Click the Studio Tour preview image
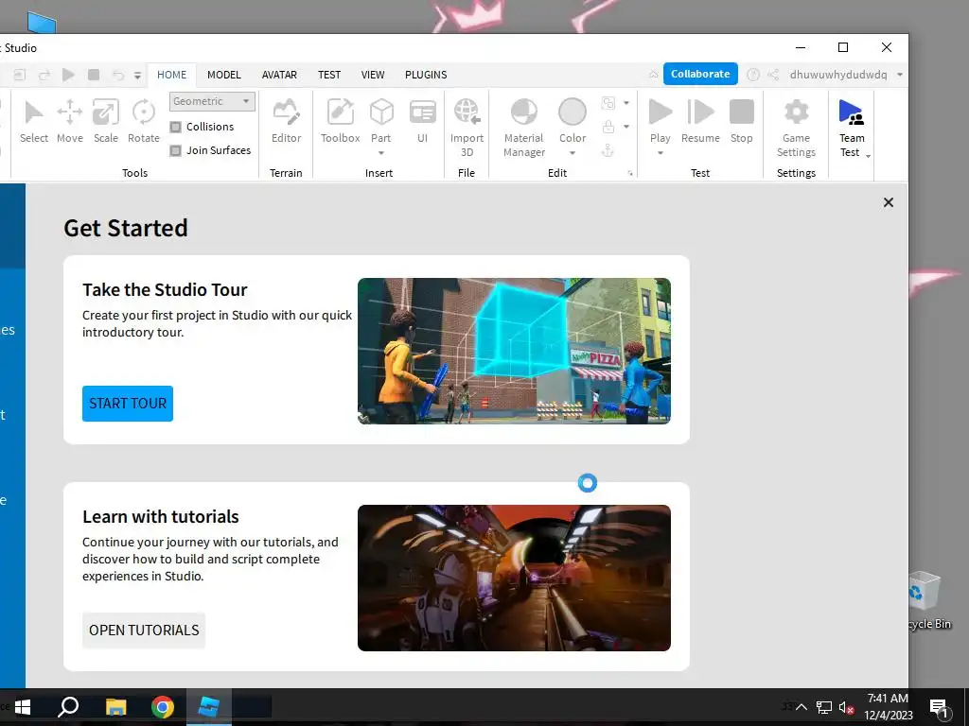This screenshot has height=726, width=969. (514, 351)
